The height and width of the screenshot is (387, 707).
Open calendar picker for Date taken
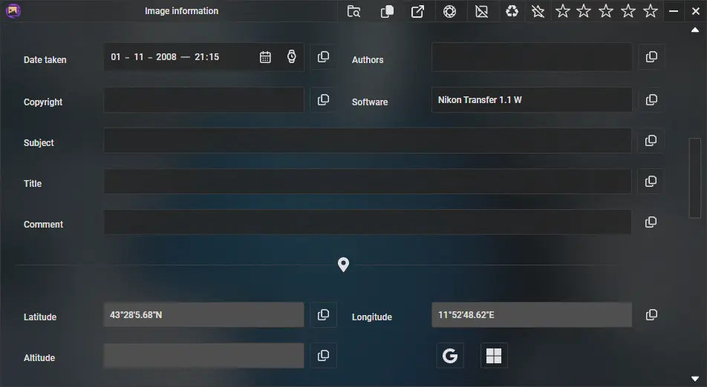[x=265, y=57]
